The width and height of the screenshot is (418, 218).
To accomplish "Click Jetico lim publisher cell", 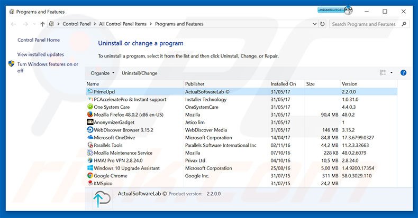I will pos(195,122).
